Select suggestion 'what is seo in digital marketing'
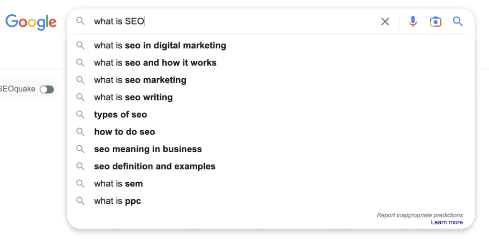This screenshot has width=489, height=239. (x=271, y=45)
